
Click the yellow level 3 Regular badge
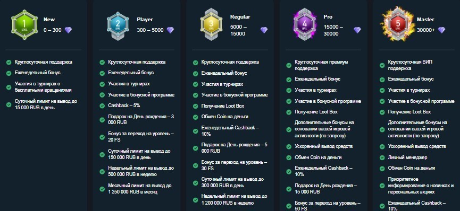[211, 24]
